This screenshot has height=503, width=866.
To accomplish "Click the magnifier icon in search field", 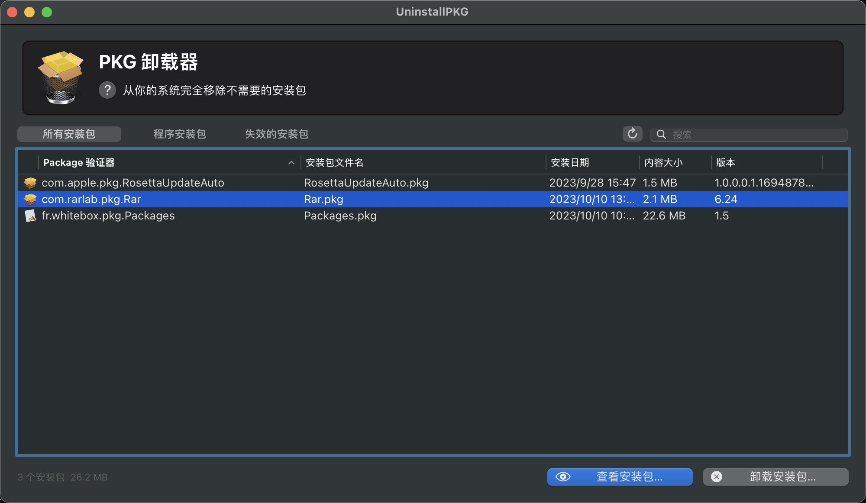I will tap(661, 135).
